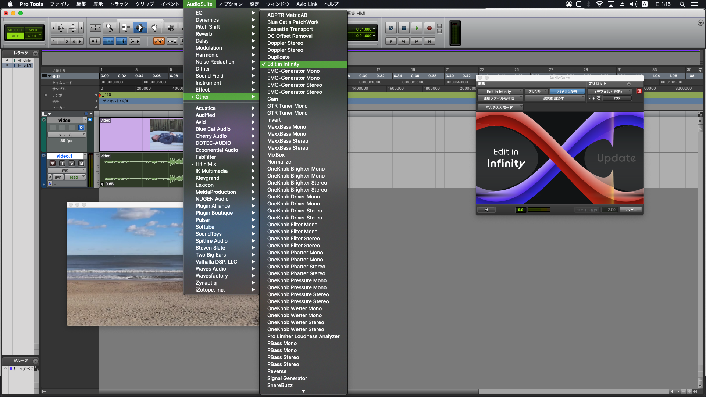Click Return to Zero transport button
Screen dimensions: 706x397
pyautogui.click(x=391, y=42)
